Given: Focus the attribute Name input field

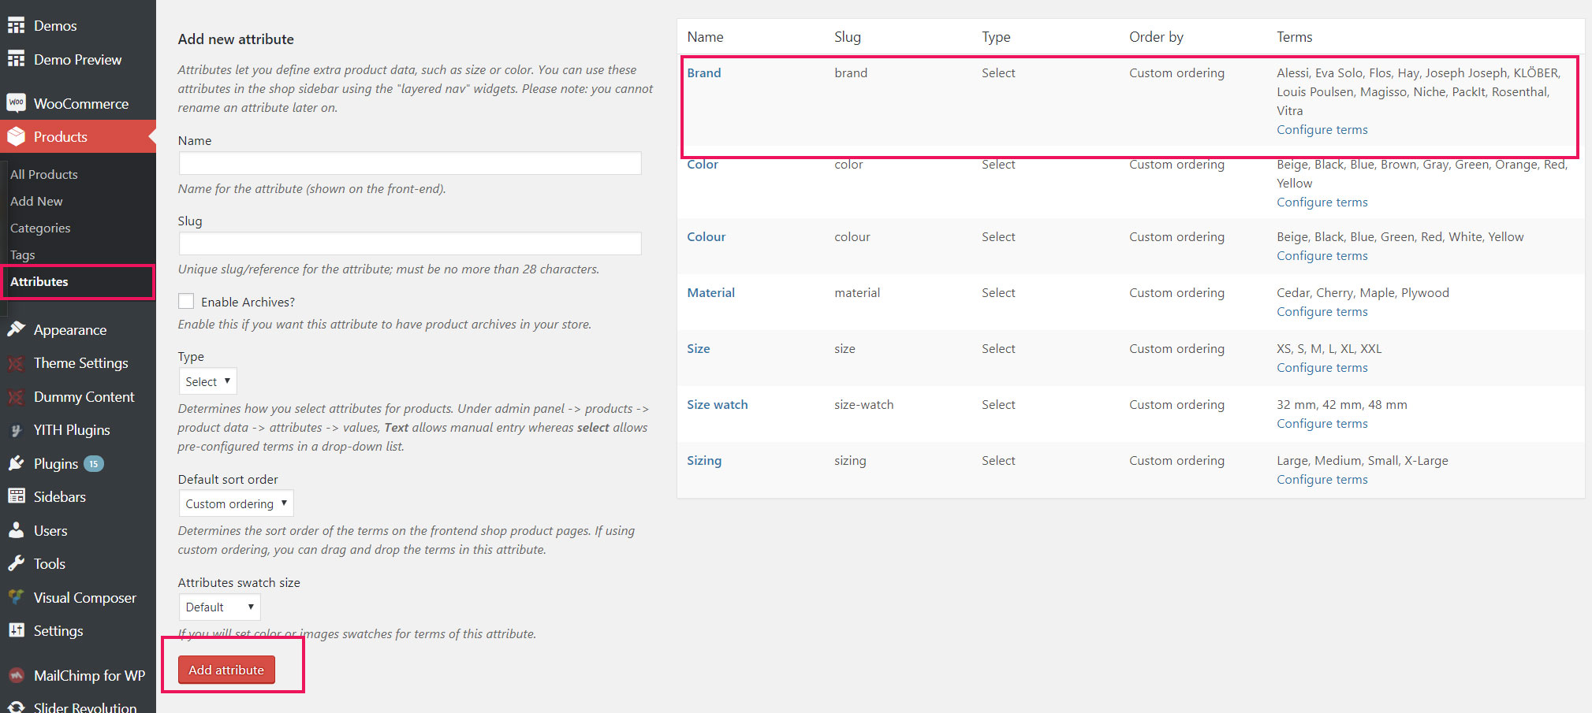Looking at the screenshot, I should click(410, 163).
